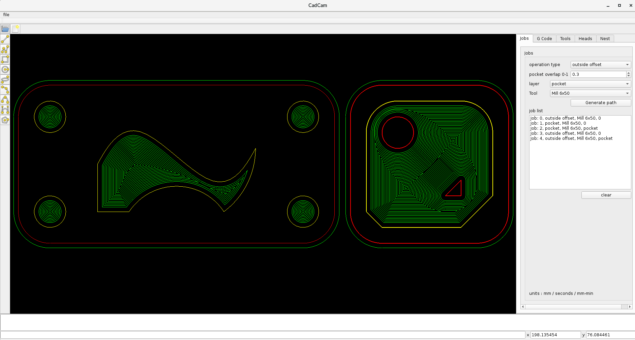Pick the circle drawing tool
Viewport: 635px width, 340px height.
5,70
